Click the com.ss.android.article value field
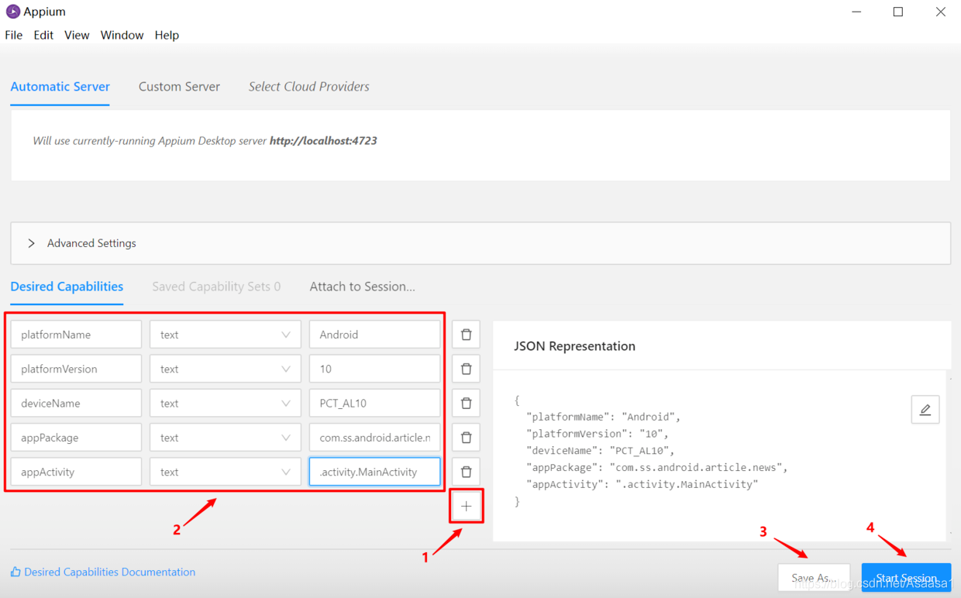Screen dimensions: 961x598 click(374, 438)
